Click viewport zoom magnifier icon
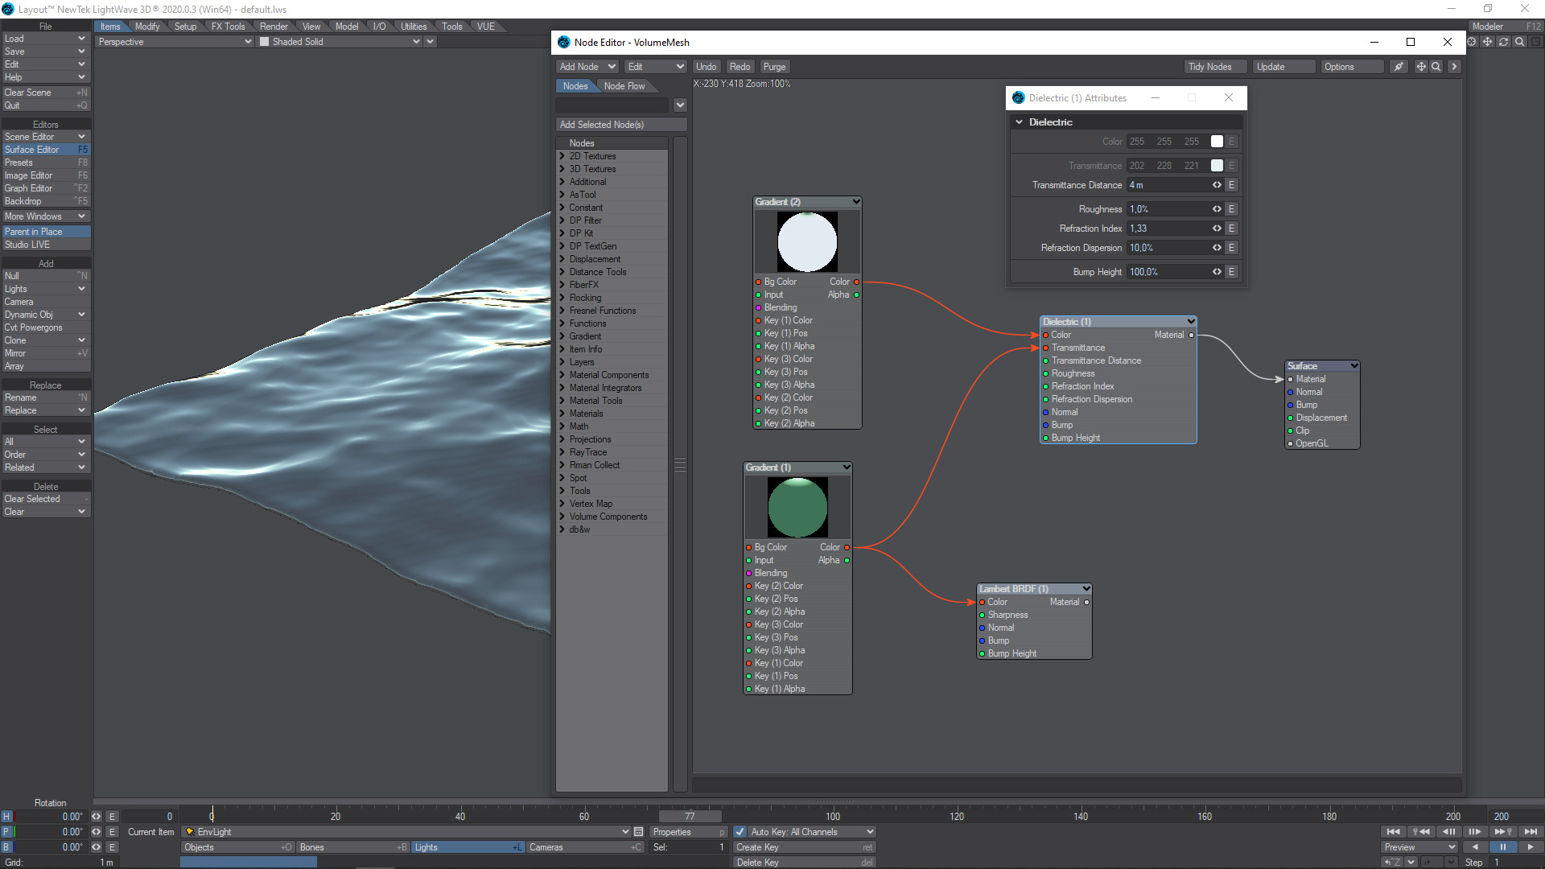Image resolution: width=1545 pixels, height=869 pixels. [x=1520, y=42]
